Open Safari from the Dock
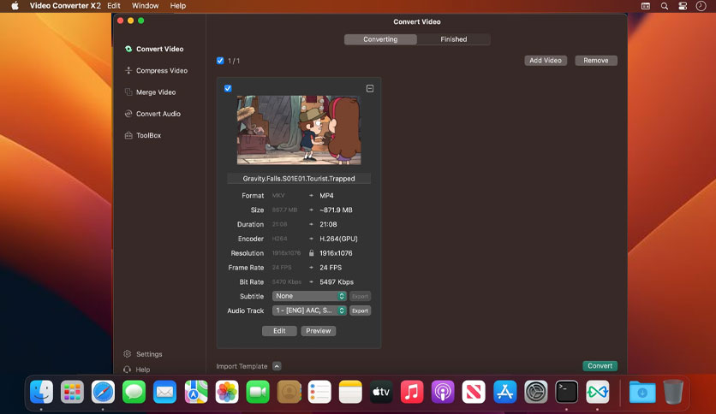This screenshot has width=716, height=414. point(103,392)
